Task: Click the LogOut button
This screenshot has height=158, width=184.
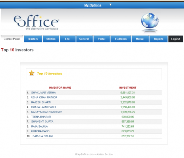Action: pos(175,39)
